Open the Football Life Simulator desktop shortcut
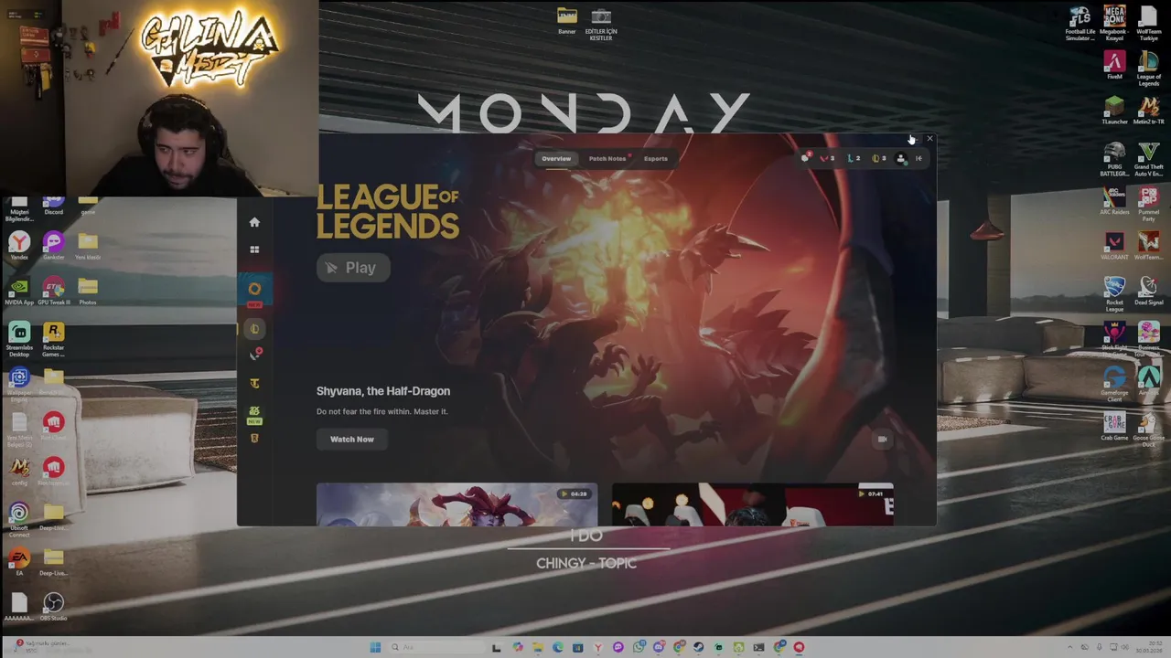Screen dimensions: 1171x658 (x=1080, y=23)
